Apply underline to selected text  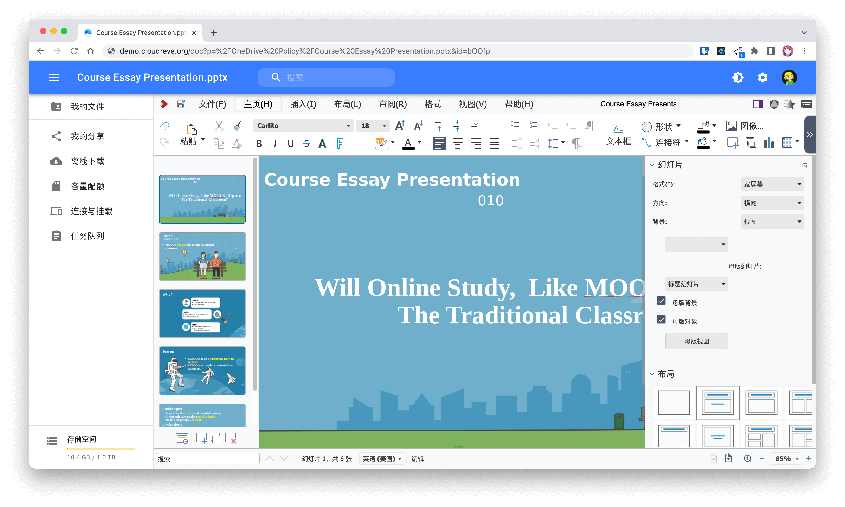pyautogui.click(x=291, y=144)
